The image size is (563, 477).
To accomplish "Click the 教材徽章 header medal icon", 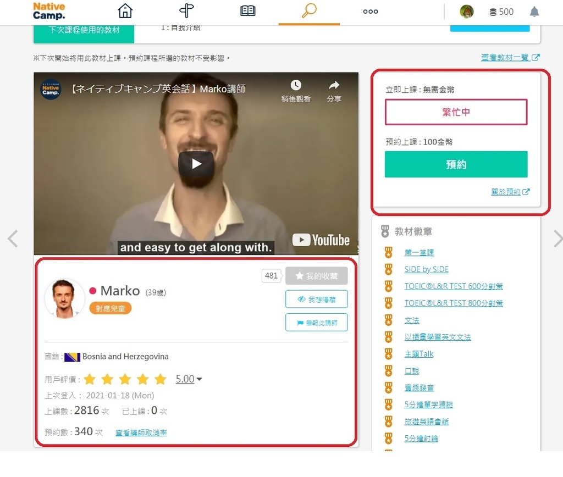I will tap(385, 231).
